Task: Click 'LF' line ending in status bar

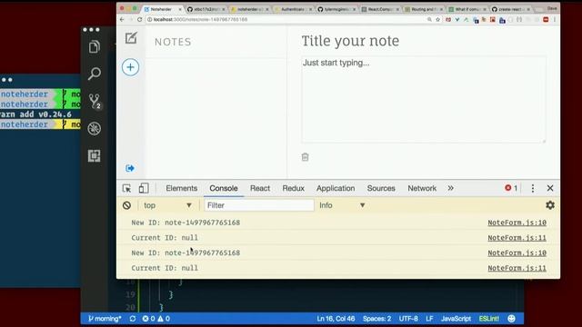Action: [429, 319]
